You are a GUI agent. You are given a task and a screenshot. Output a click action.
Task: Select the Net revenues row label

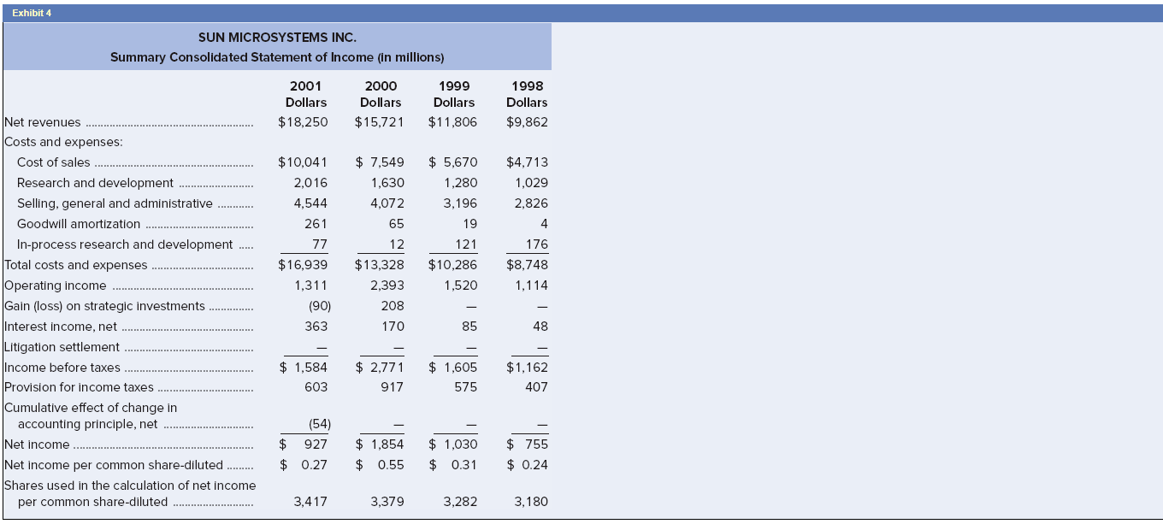click(x=43, y=122)
